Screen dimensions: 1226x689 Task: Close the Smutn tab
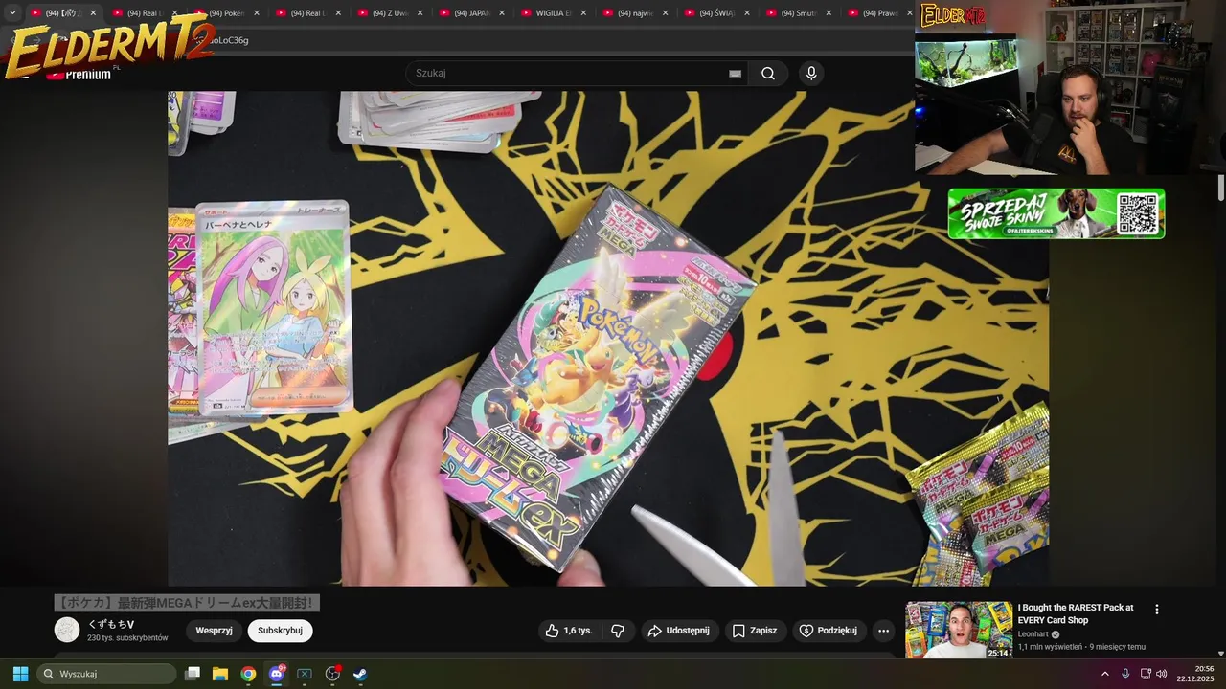pyautogui.click(x=829, y=13)
